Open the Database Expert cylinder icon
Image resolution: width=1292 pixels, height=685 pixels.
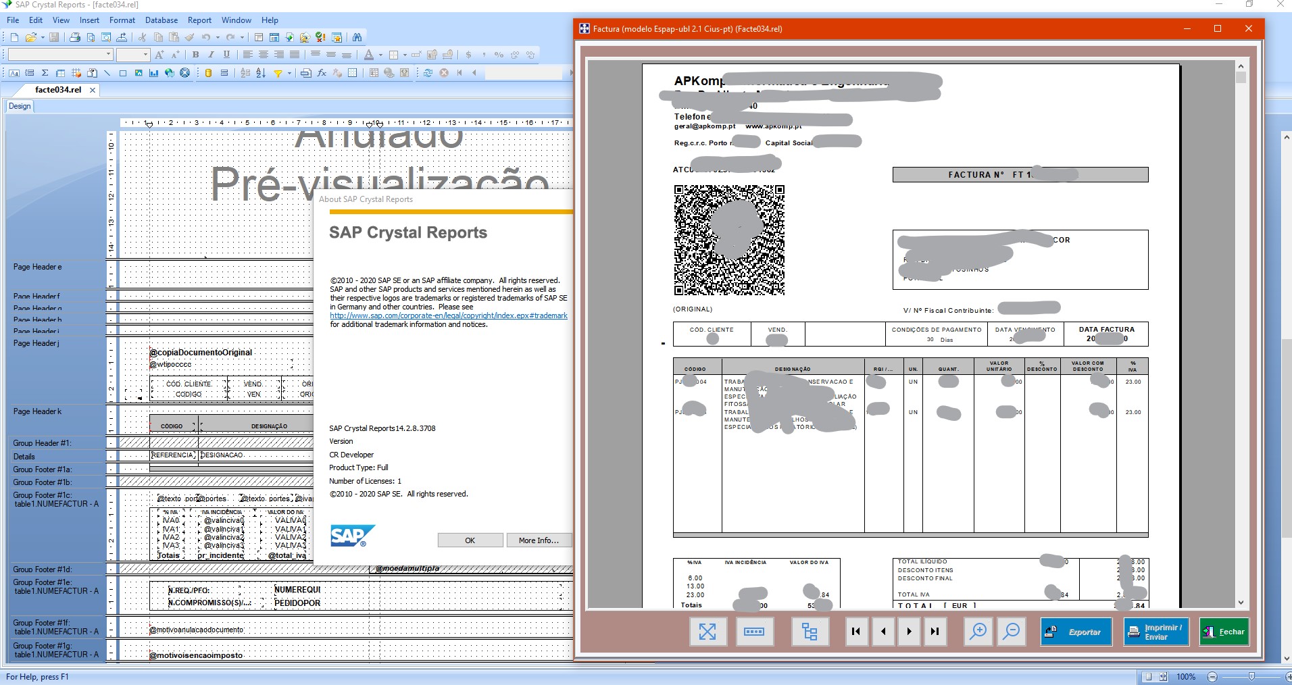click(209, 73)
